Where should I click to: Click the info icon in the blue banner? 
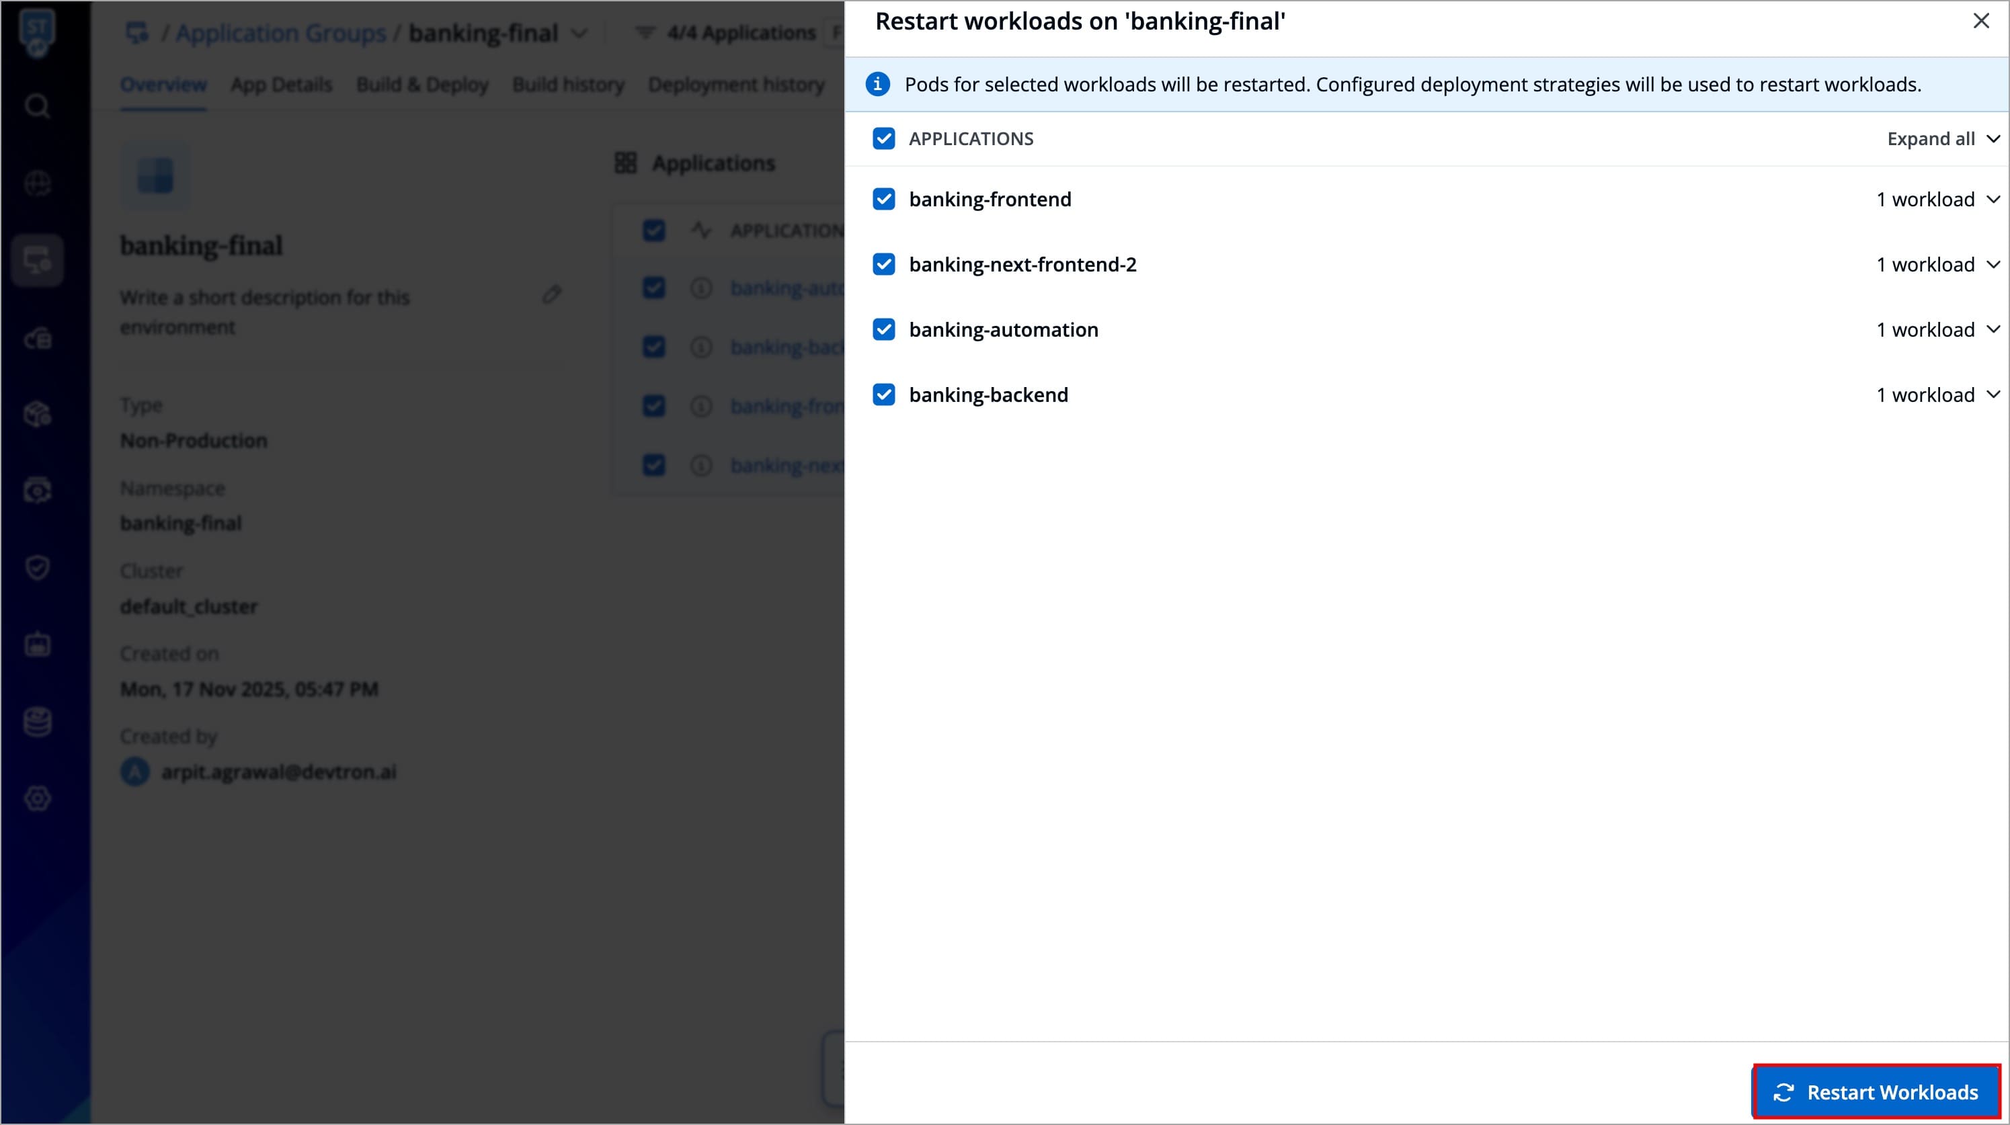(877, 84)
